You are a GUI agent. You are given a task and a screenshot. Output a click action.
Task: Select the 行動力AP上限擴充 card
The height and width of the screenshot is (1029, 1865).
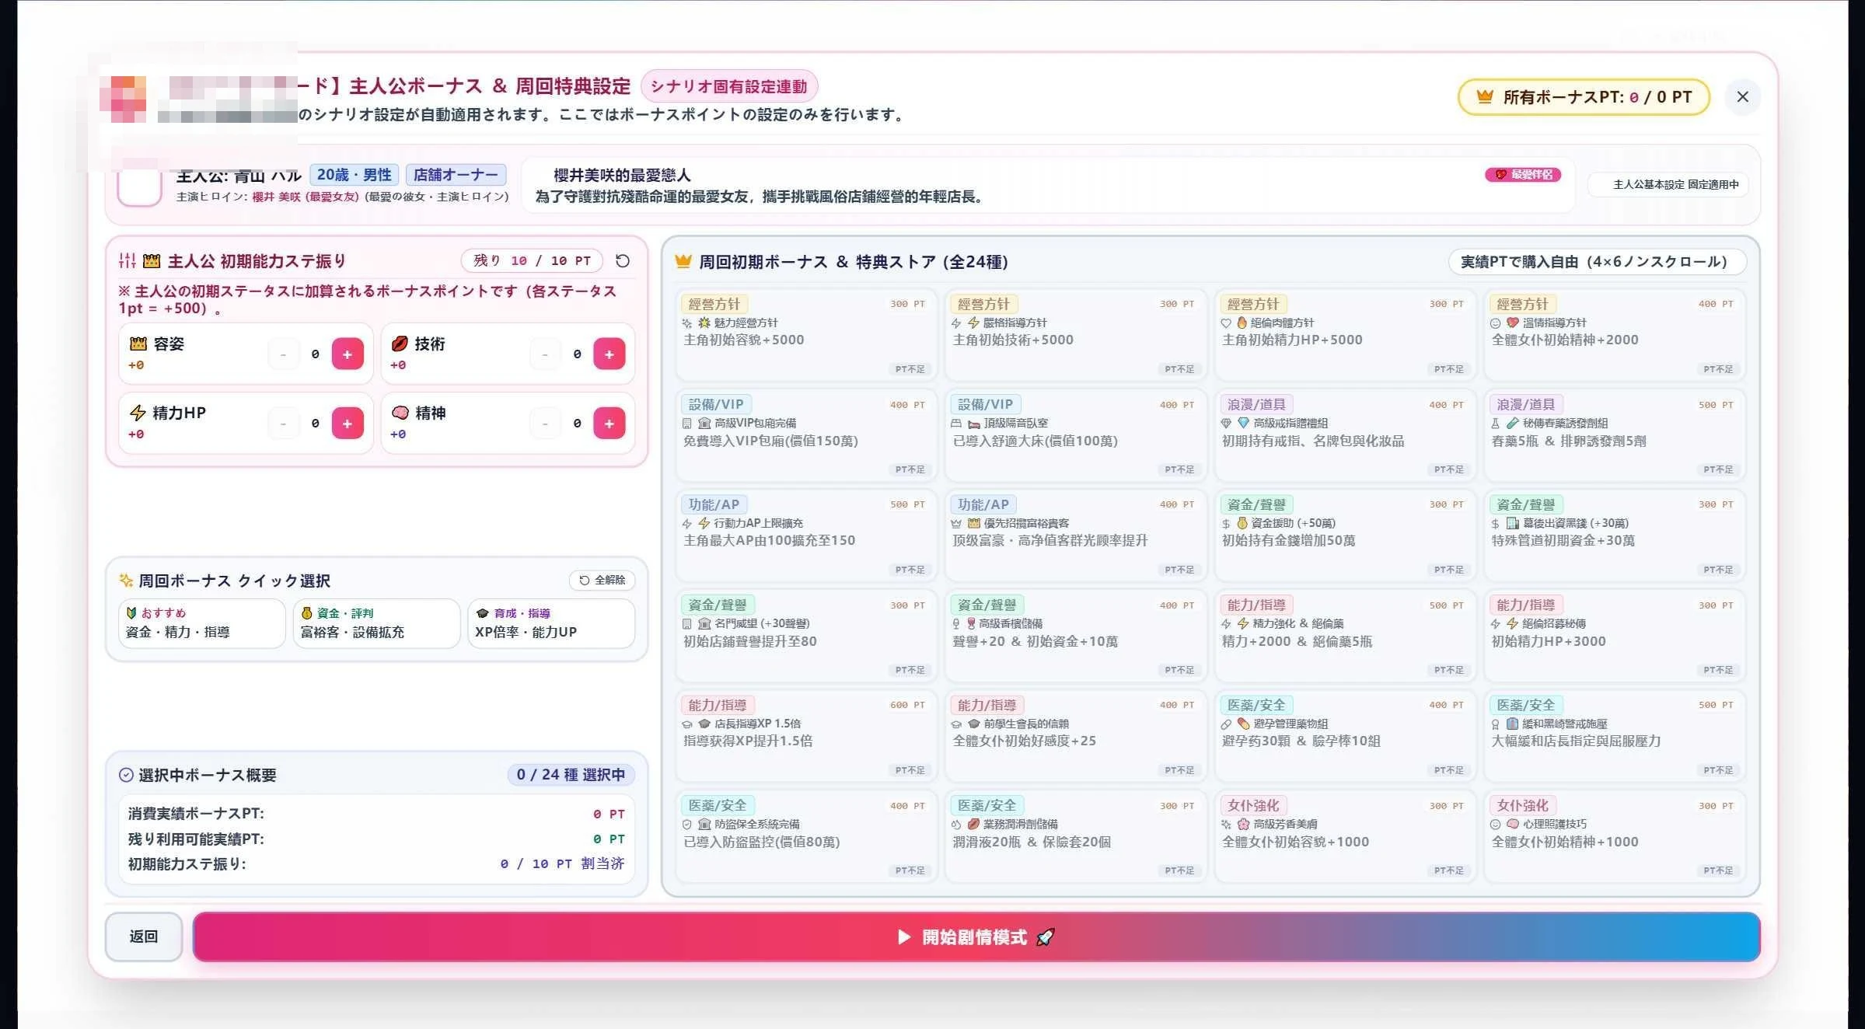click(806, 535)
